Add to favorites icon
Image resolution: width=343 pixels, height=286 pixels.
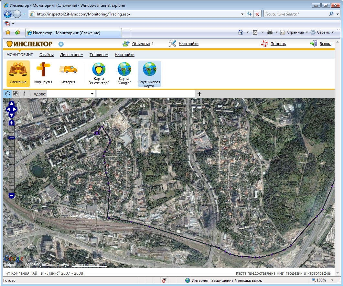(17, 33)
